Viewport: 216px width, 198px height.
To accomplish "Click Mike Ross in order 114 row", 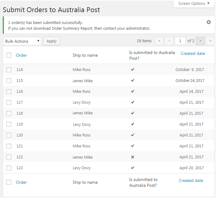I will point(82,70).
